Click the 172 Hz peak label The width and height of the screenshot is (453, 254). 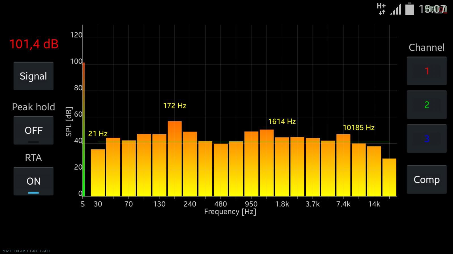175,106
